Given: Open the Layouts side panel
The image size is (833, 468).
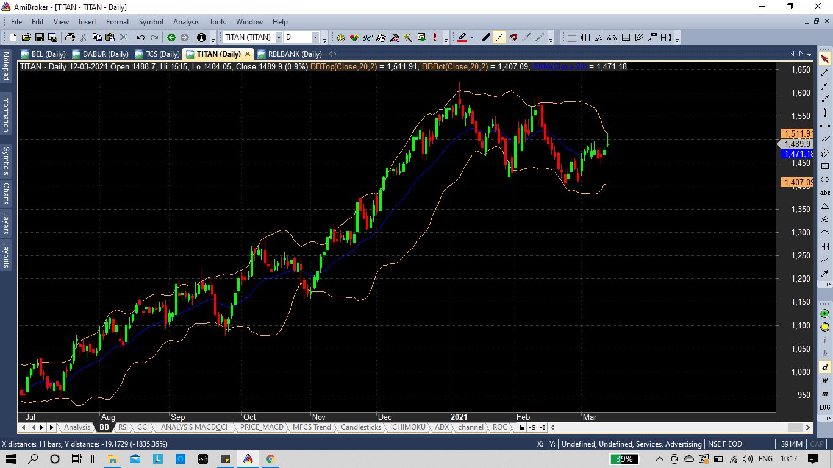Looking at the screenshot, I should tap(5, 255).
